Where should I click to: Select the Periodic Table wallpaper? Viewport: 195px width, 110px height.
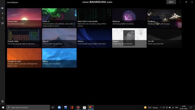pos(24,38)
